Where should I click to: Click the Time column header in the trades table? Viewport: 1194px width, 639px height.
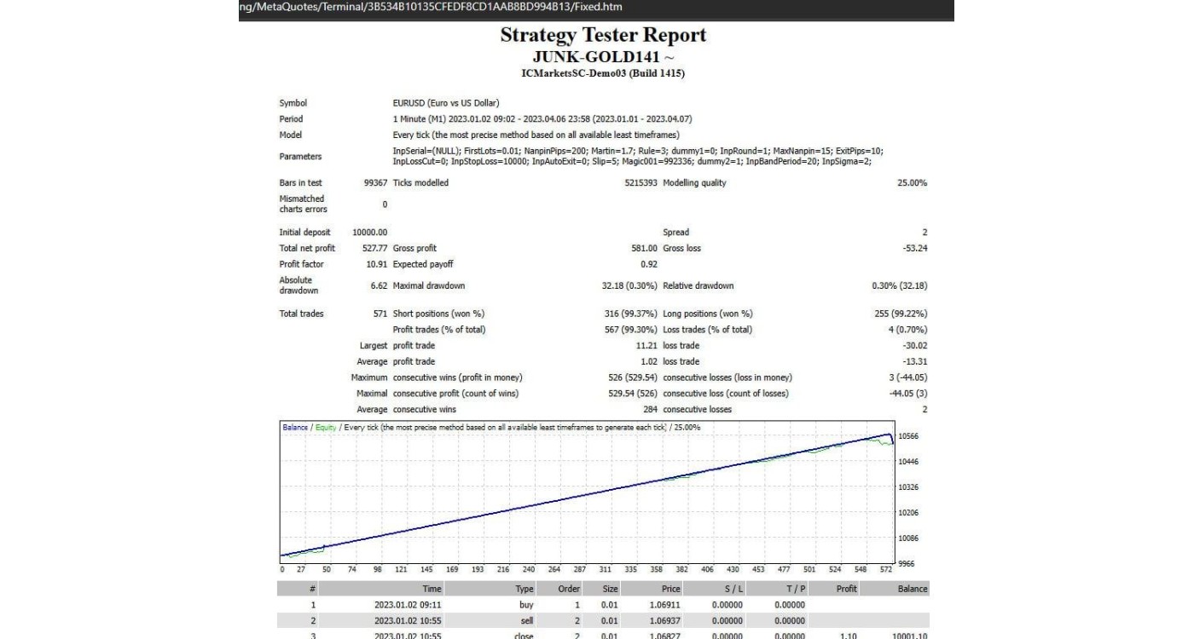pos(432,589)
